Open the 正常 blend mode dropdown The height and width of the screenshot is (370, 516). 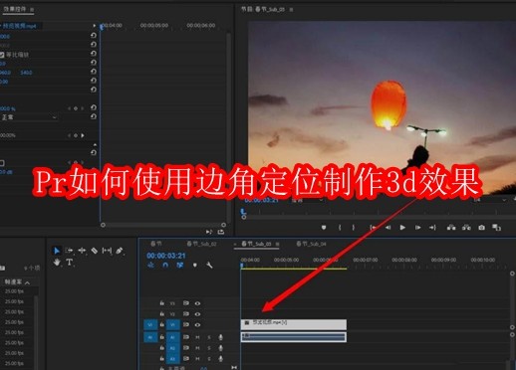(29, 117)
